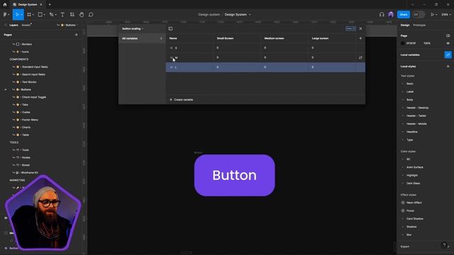Select the Move tool

pos(17,14)
